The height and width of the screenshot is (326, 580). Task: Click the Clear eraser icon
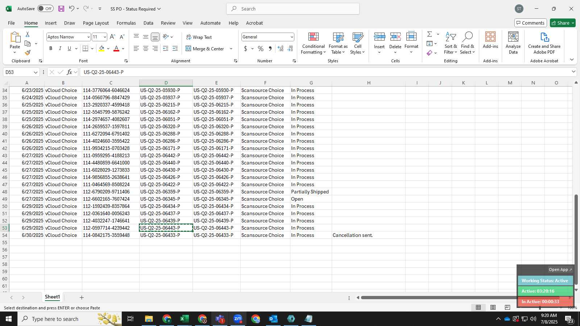coord(430,53)
